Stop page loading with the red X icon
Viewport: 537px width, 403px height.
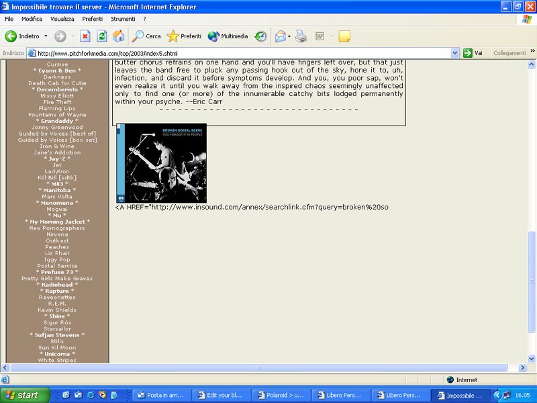click(x=85, y=36)
